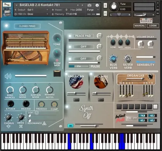Go to previous instrument preset arrow
162x151 pixels.
(78, 5)
